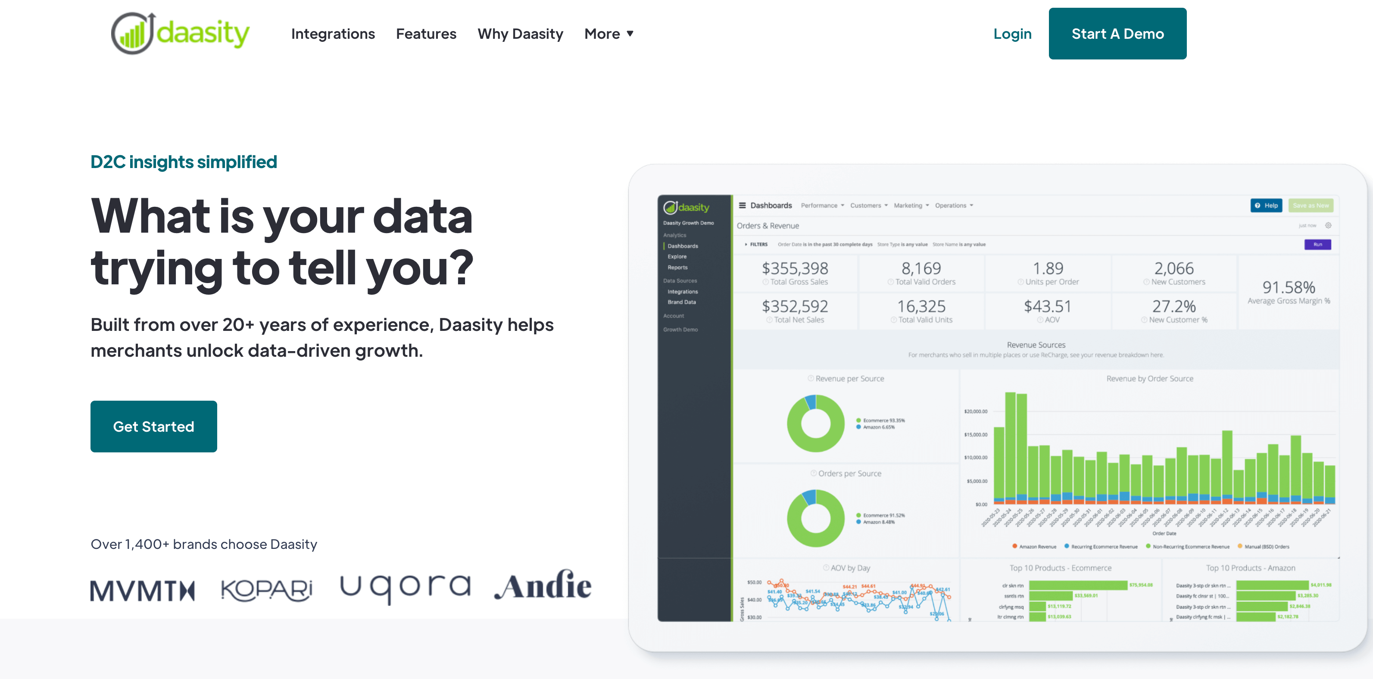The height and width of the screenshot is (679, 1373).
Task: Click the info icon beside Total Net Sales
Action: pyautogui.click(x=769, y=320)
